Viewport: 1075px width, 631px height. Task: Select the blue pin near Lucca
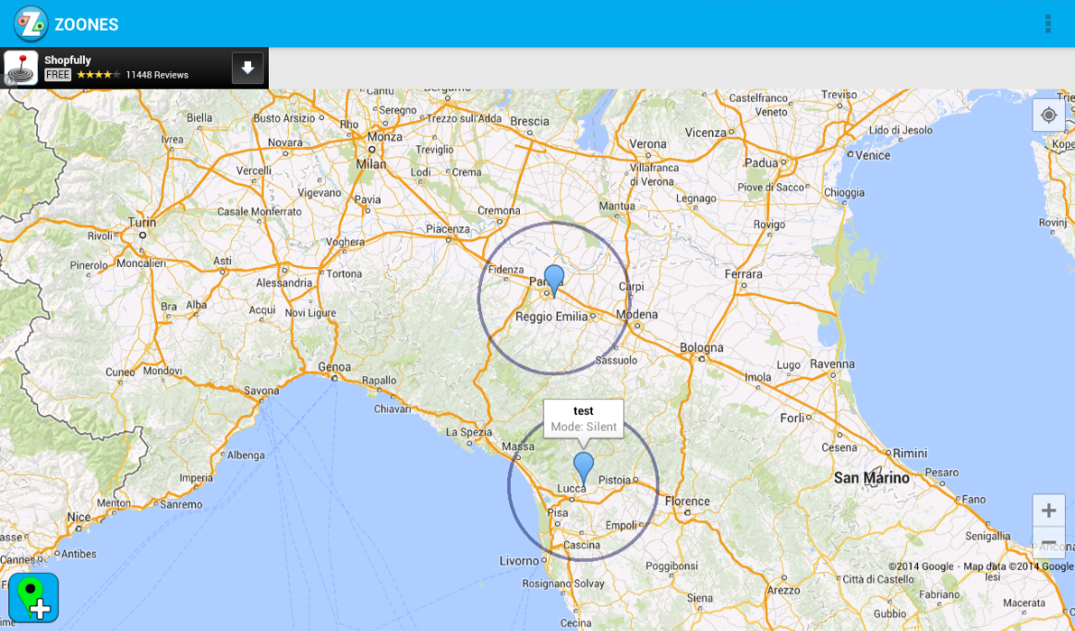pos(584,468)
